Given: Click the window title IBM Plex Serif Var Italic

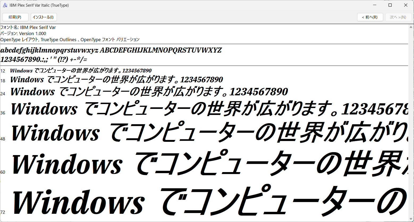Looking at the screenshot, I should click(39, 5).
